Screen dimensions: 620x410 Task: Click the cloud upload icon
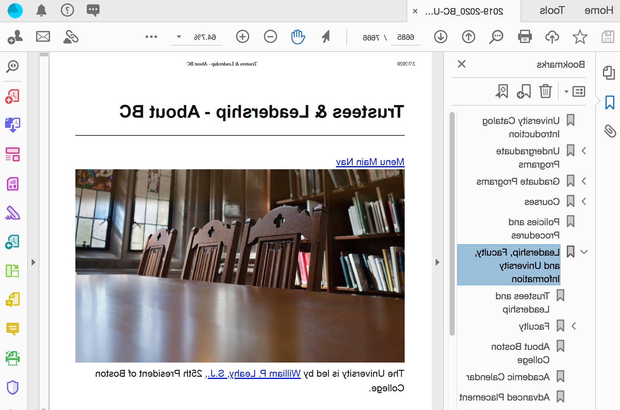pos(552,37)
